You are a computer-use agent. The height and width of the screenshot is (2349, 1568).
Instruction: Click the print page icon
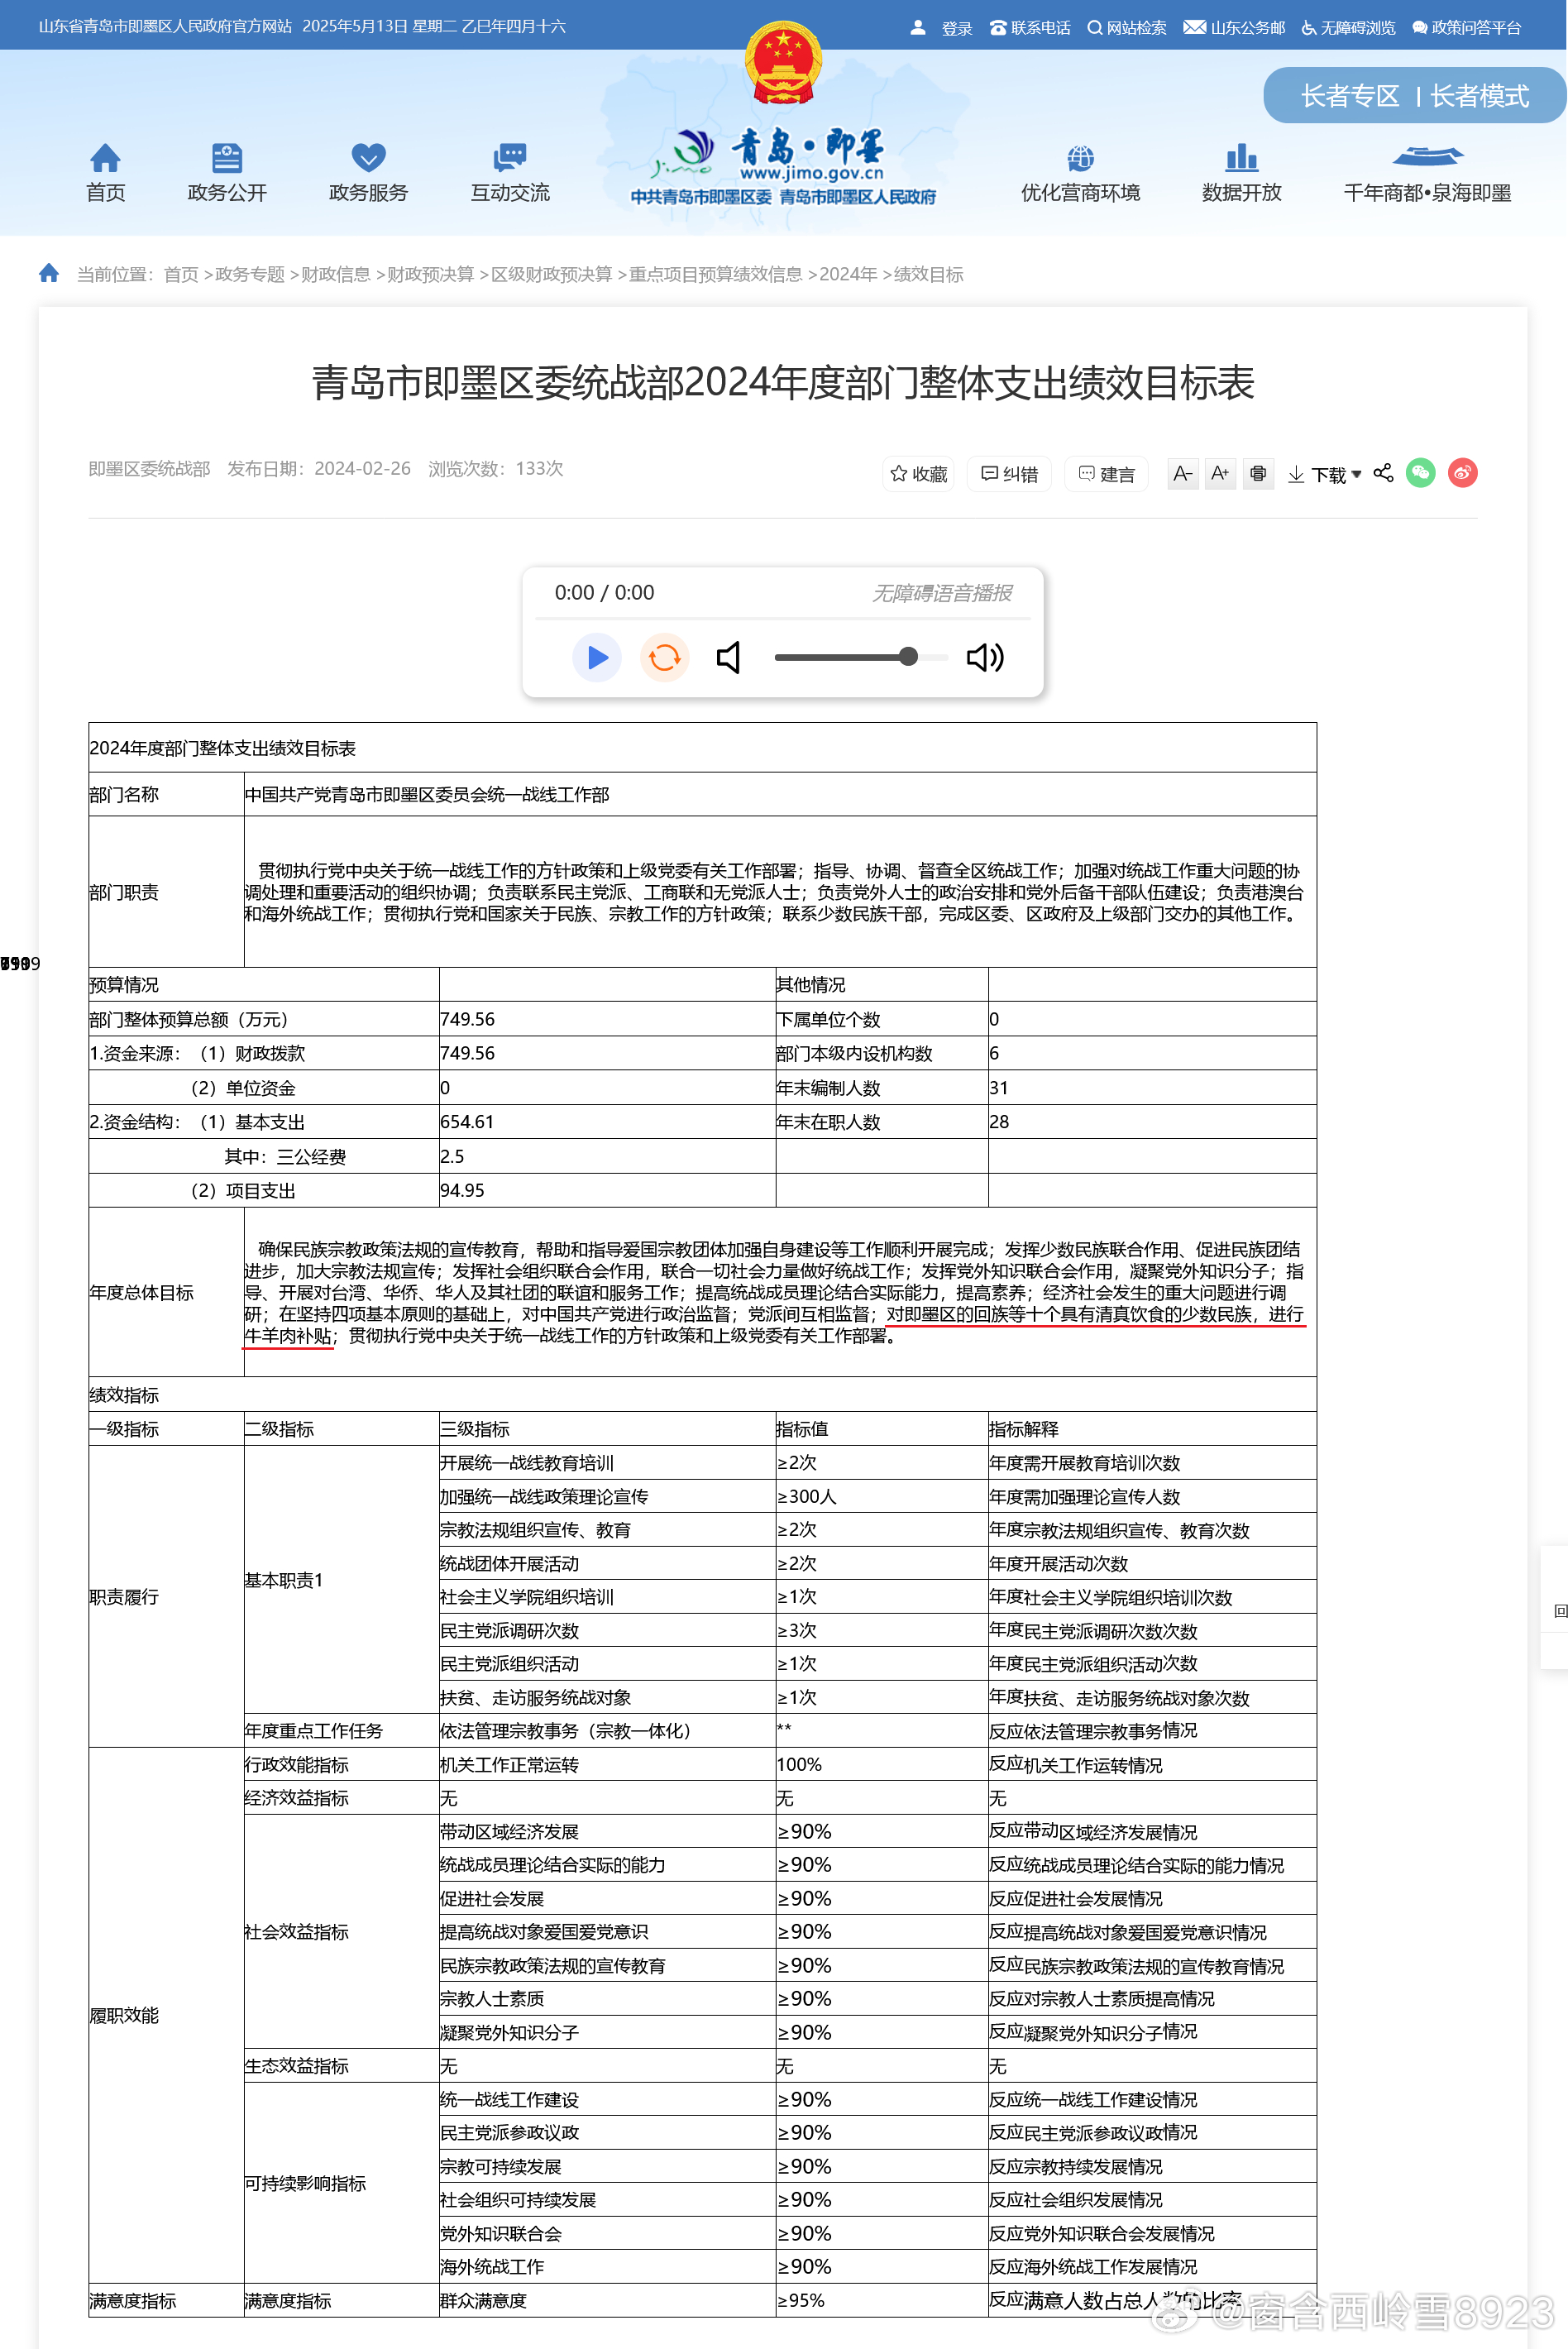1257,473
